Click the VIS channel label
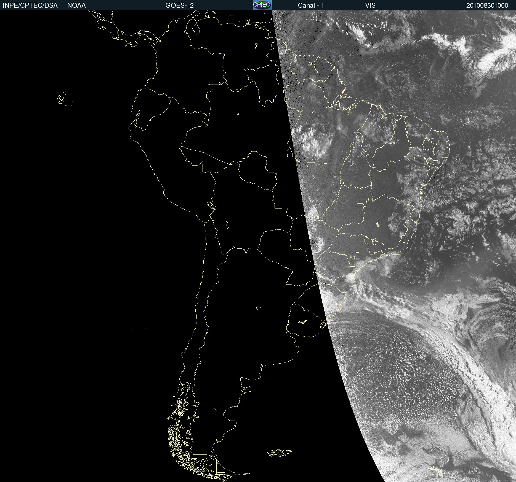The height and width of the screenshot is (482, 516). [370, 6]
